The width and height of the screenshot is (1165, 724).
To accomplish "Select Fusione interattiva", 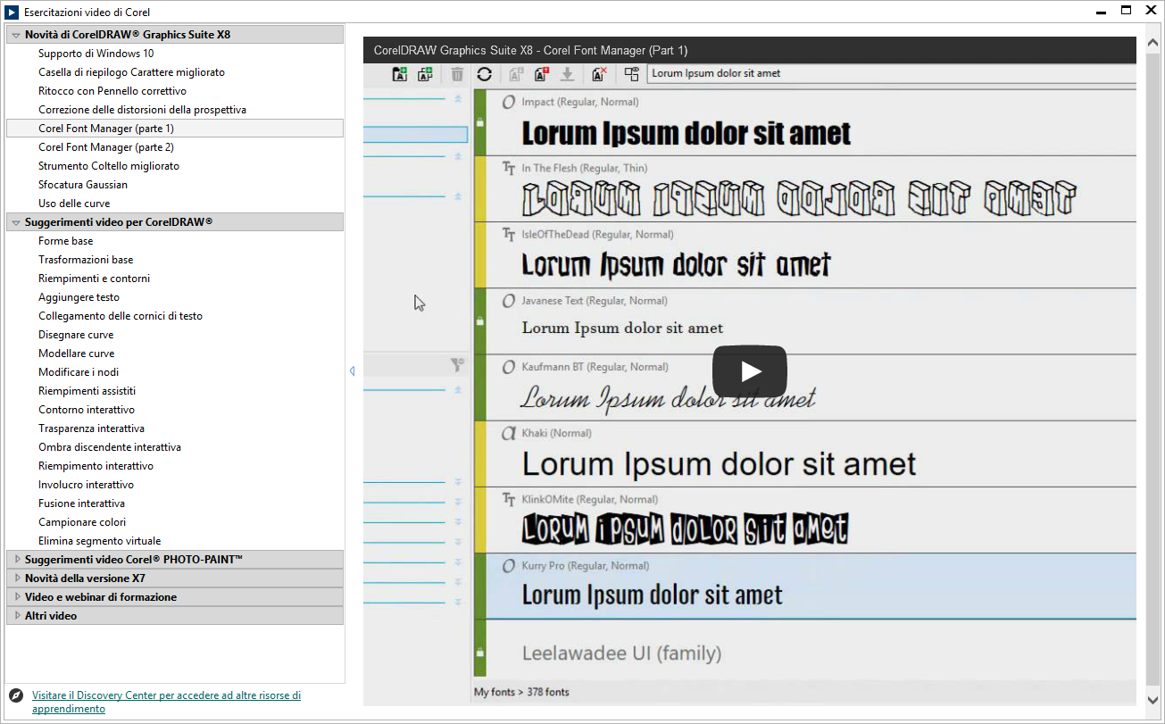I will 81,503.
